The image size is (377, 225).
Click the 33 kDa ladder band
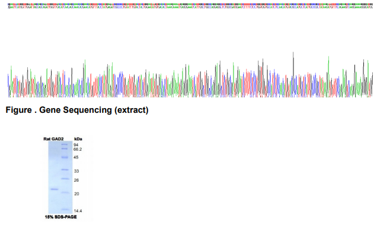[65, 170]
